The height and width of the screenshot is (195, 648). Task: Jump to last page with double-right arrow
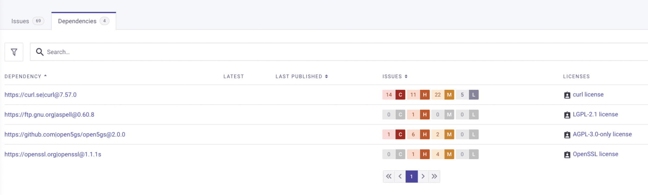pos(434,177)
